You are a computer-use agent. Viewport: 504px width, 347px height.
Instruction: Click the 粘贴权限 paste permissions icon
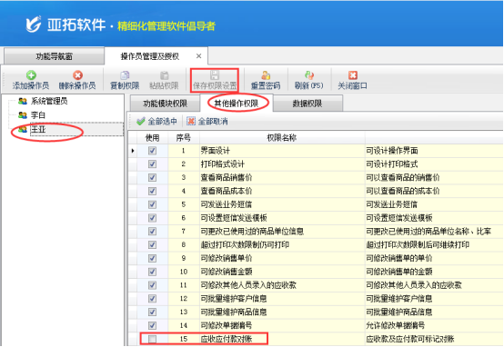165,75
